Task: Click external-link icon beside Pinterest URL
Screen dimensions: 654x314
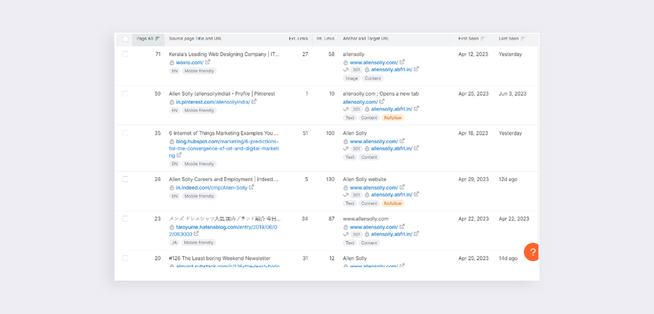Action: 254,102
